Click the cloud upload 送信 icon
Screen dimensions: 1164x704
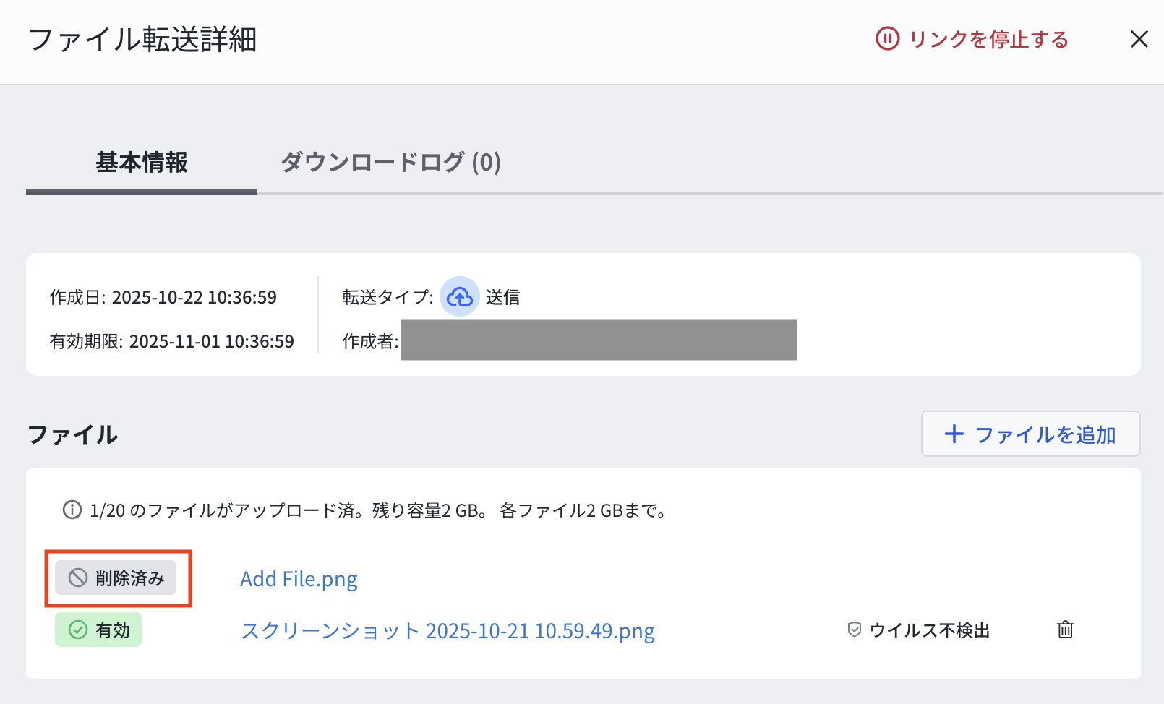click(460, 296)
